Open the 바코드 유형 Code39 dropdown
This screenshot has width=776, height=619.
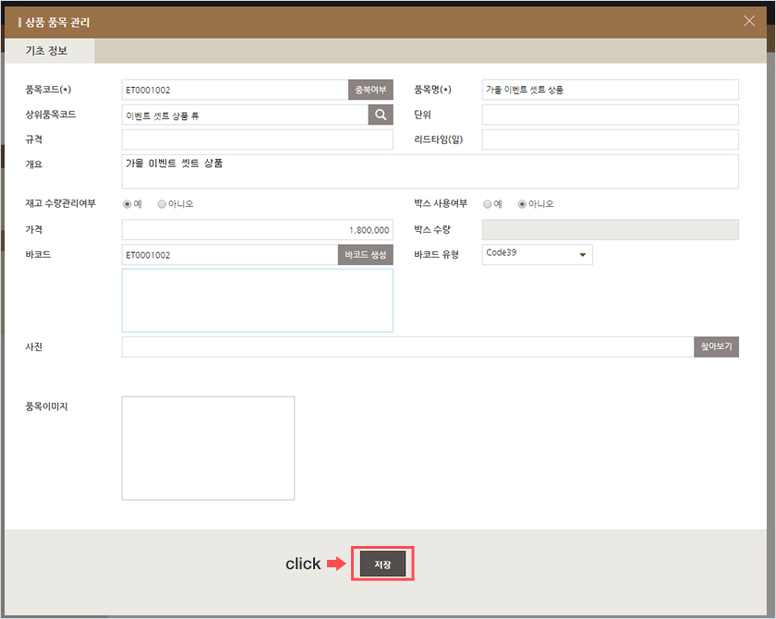point(537,254)
